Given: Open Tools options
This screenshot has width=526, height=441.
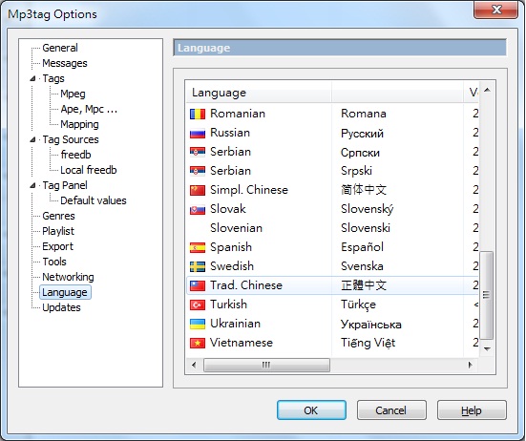Looking at the screenshot, I should point(54,262).
